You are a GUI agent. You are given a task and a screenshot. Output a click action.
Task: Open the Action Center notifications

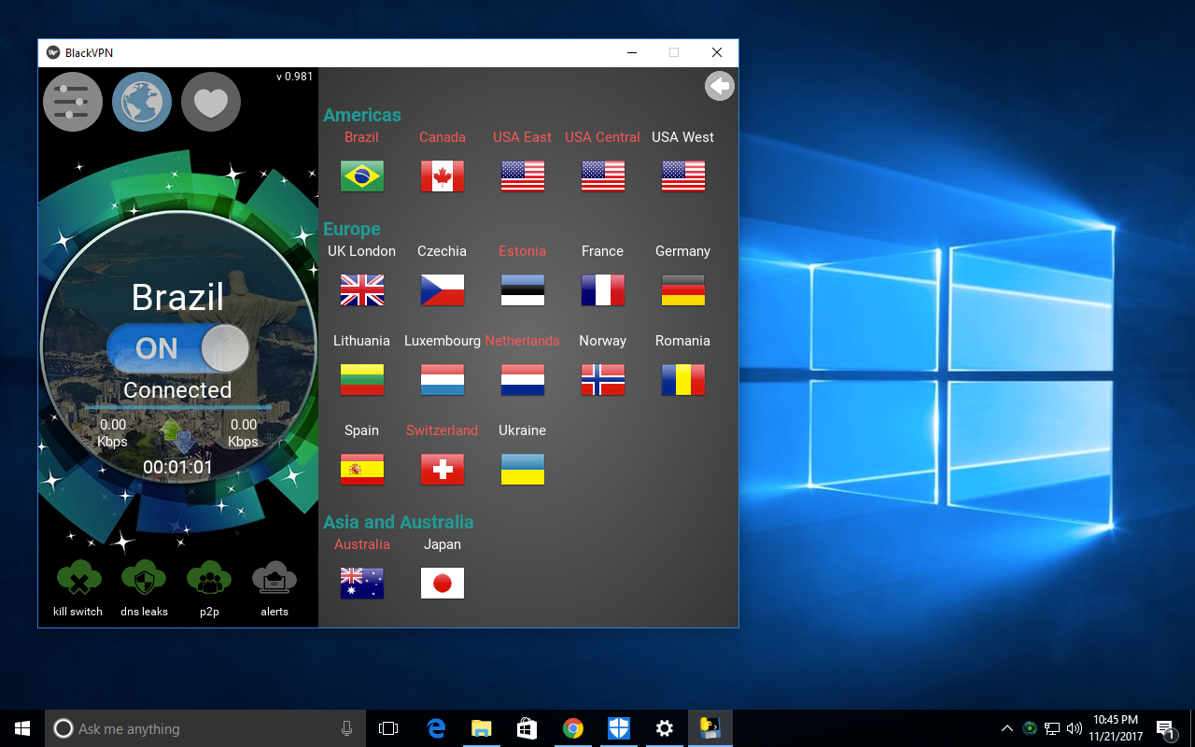click(x=1165, y=728)
